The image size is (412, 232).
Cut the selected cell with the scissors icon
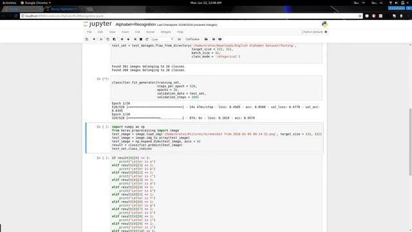point(101,39)
